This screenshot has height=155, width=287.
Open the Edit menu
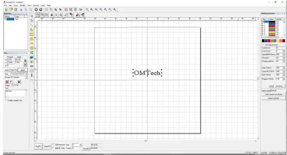click(10, 6)
